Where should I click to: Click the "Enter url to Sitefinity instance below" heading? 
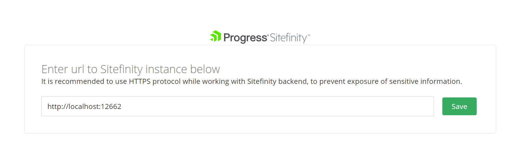(x=130, y=69)
